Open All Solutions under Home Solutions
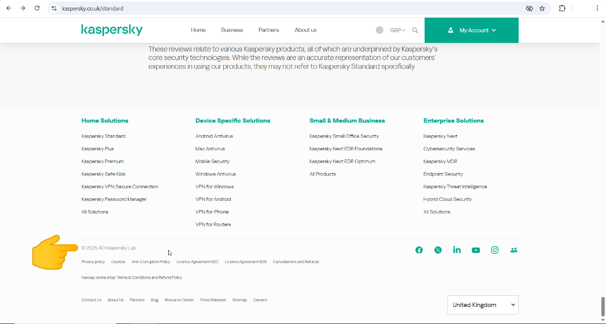Viewport: 606px width, 324px height. click(95, 212)
